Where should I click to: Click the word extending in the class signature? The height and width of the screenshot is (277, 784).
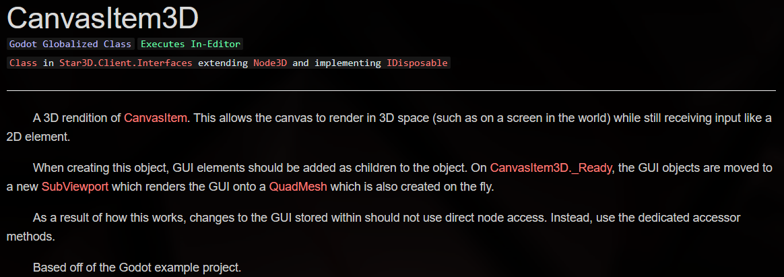223,63
